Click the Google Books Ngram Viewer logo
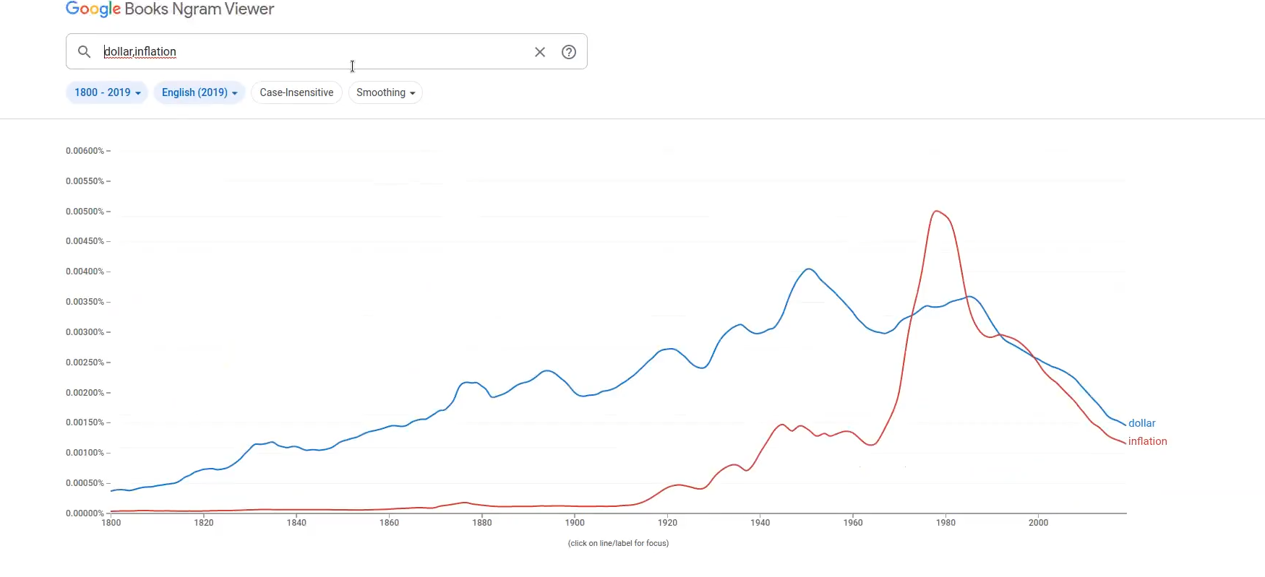Image resolution: width=1265 pixels, height=577 pixels. [x=170, y=9]
